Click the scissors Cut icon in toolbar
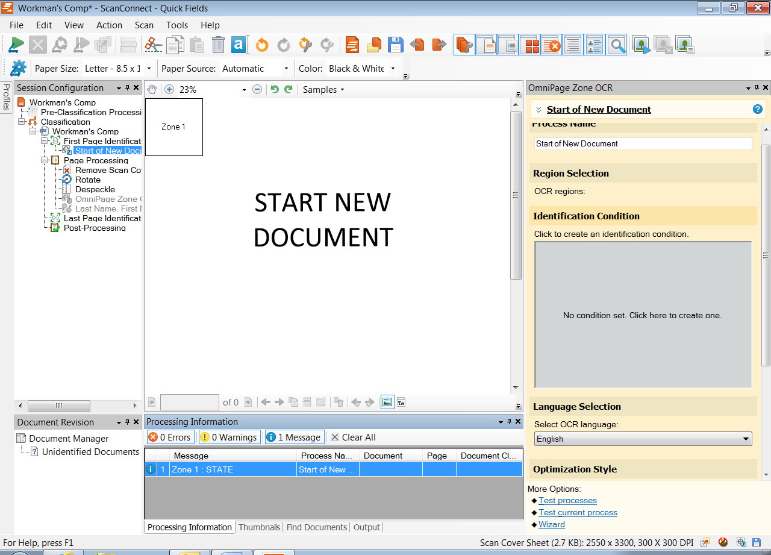 154,45
